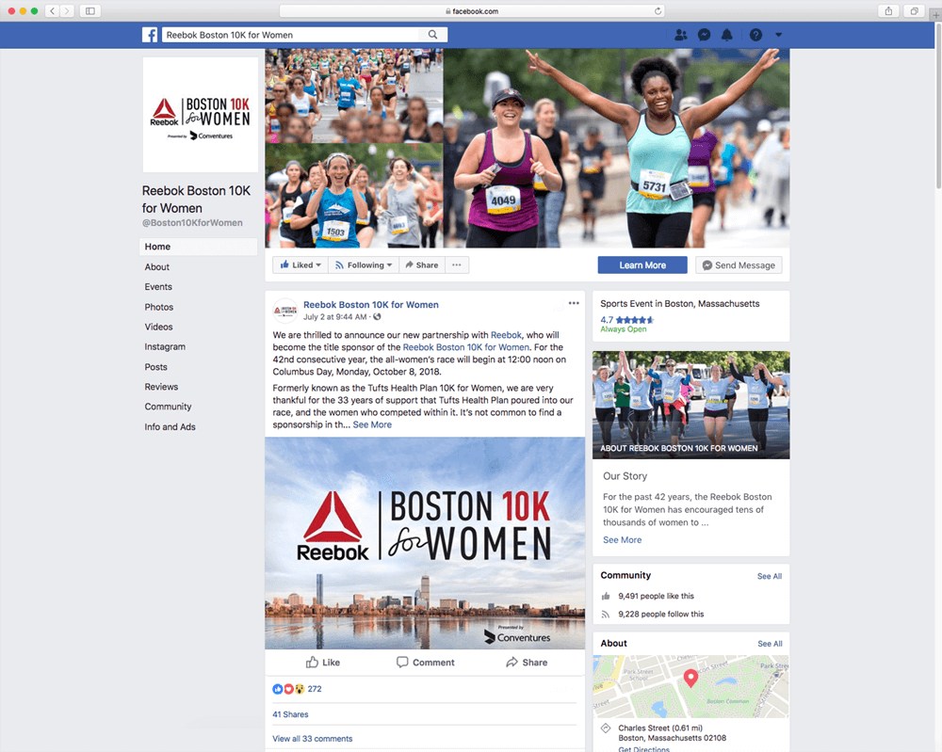942x752 pixels.
Task: Open the quick help question icon
Action: [x=755, y=35]
